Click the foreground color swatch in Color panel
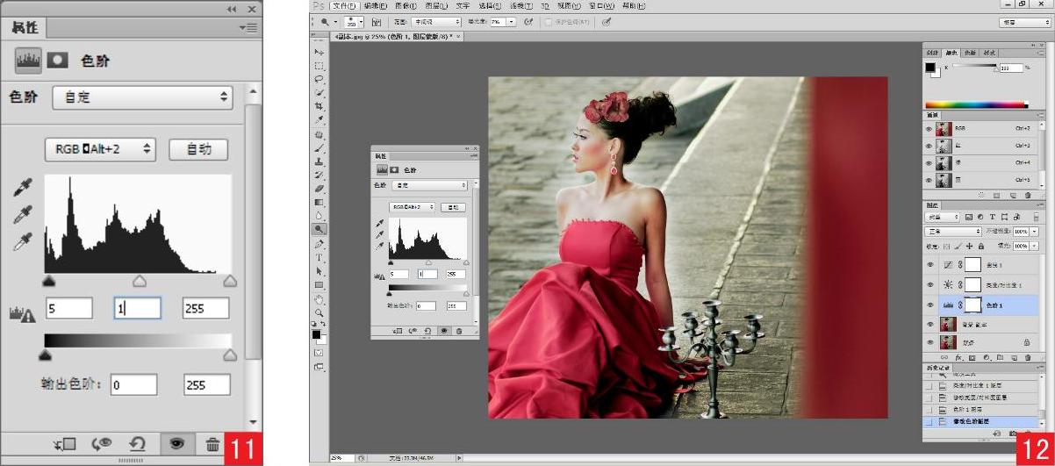Image resolution: width=1055 pixels, height=466 pixels. click(930, 66)
